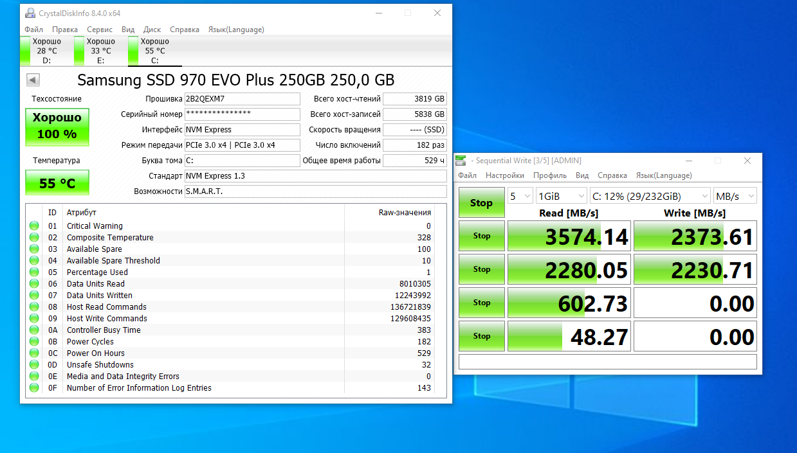Click the total host reads 3819 GB field

point(415,99)
